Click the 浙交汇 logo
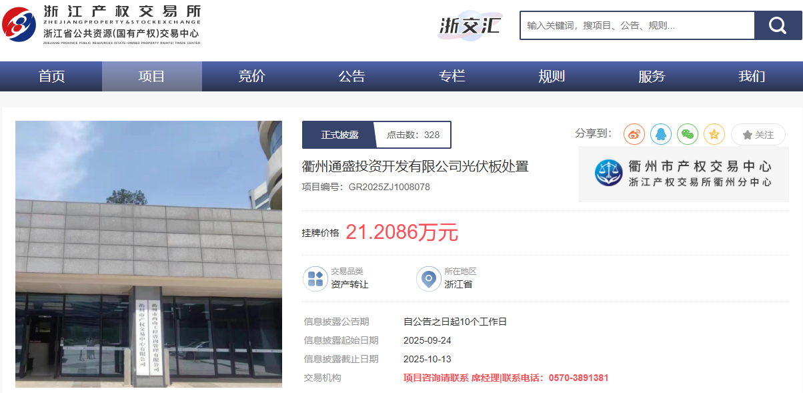The height and width of the screenshot is (393, 803). point(470,25)
